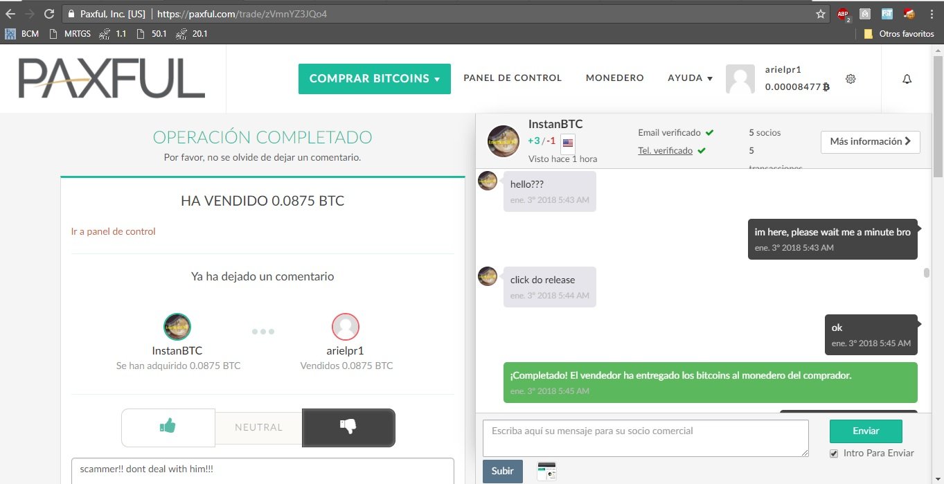Click the chat panel scrollbar handle
This screenshot has height=484, width=944.
[x=927, y=272]
